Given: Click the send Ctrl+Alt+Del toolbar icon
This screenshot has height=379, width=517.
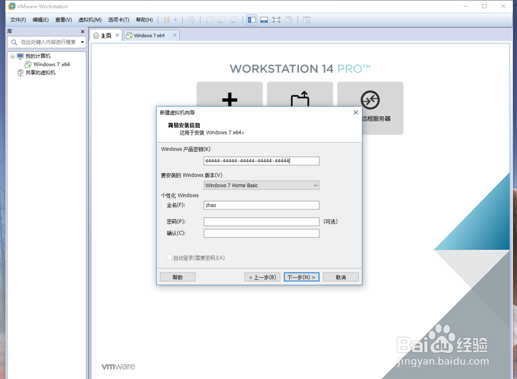Looking at the screenshot, I should pos(191,20).
